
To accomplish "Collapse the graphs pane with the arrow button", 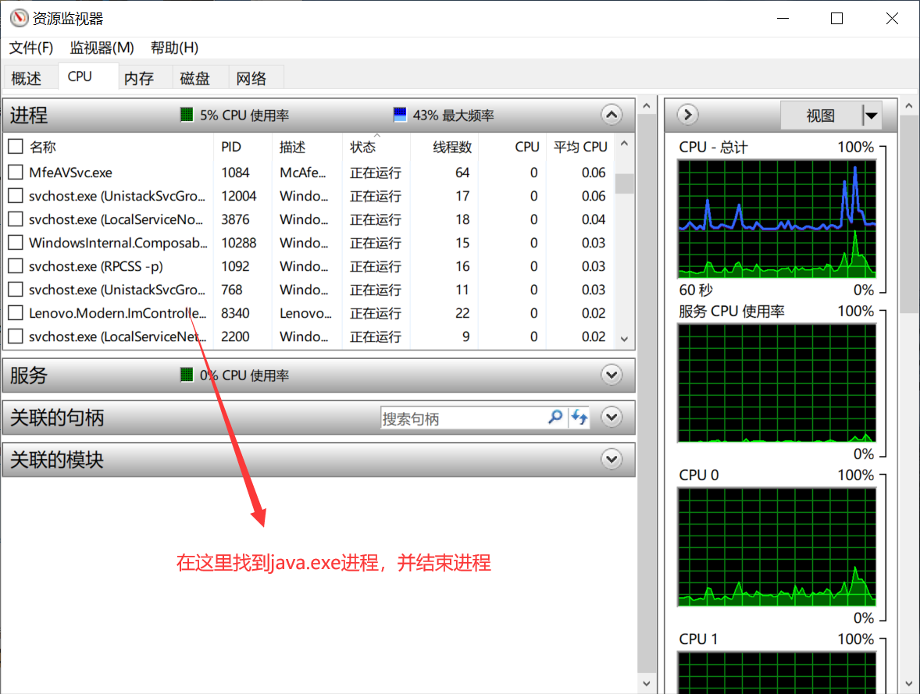I will pyautogui.click(x=687, y=115).
